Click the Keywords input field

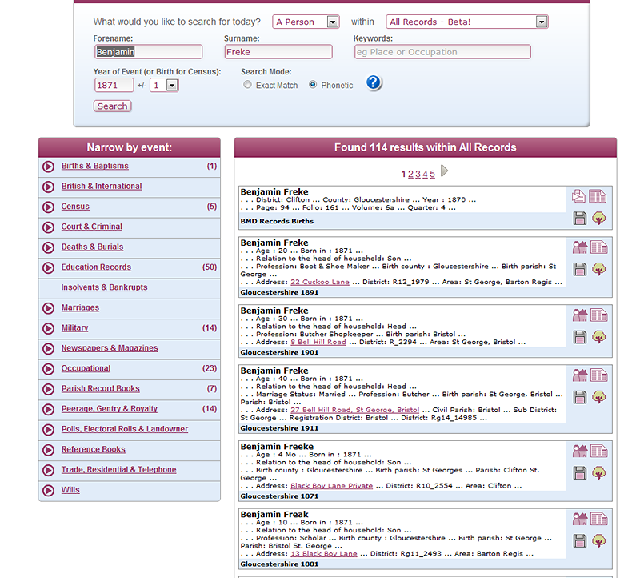442,52
